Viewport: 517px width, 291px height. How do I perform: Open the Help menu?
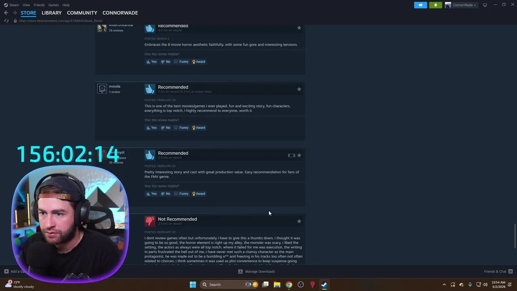(x=66, y=5)
